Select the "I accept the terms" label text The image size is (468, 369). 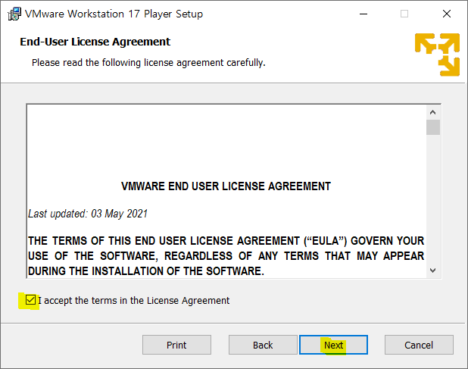tap(134, 300)
